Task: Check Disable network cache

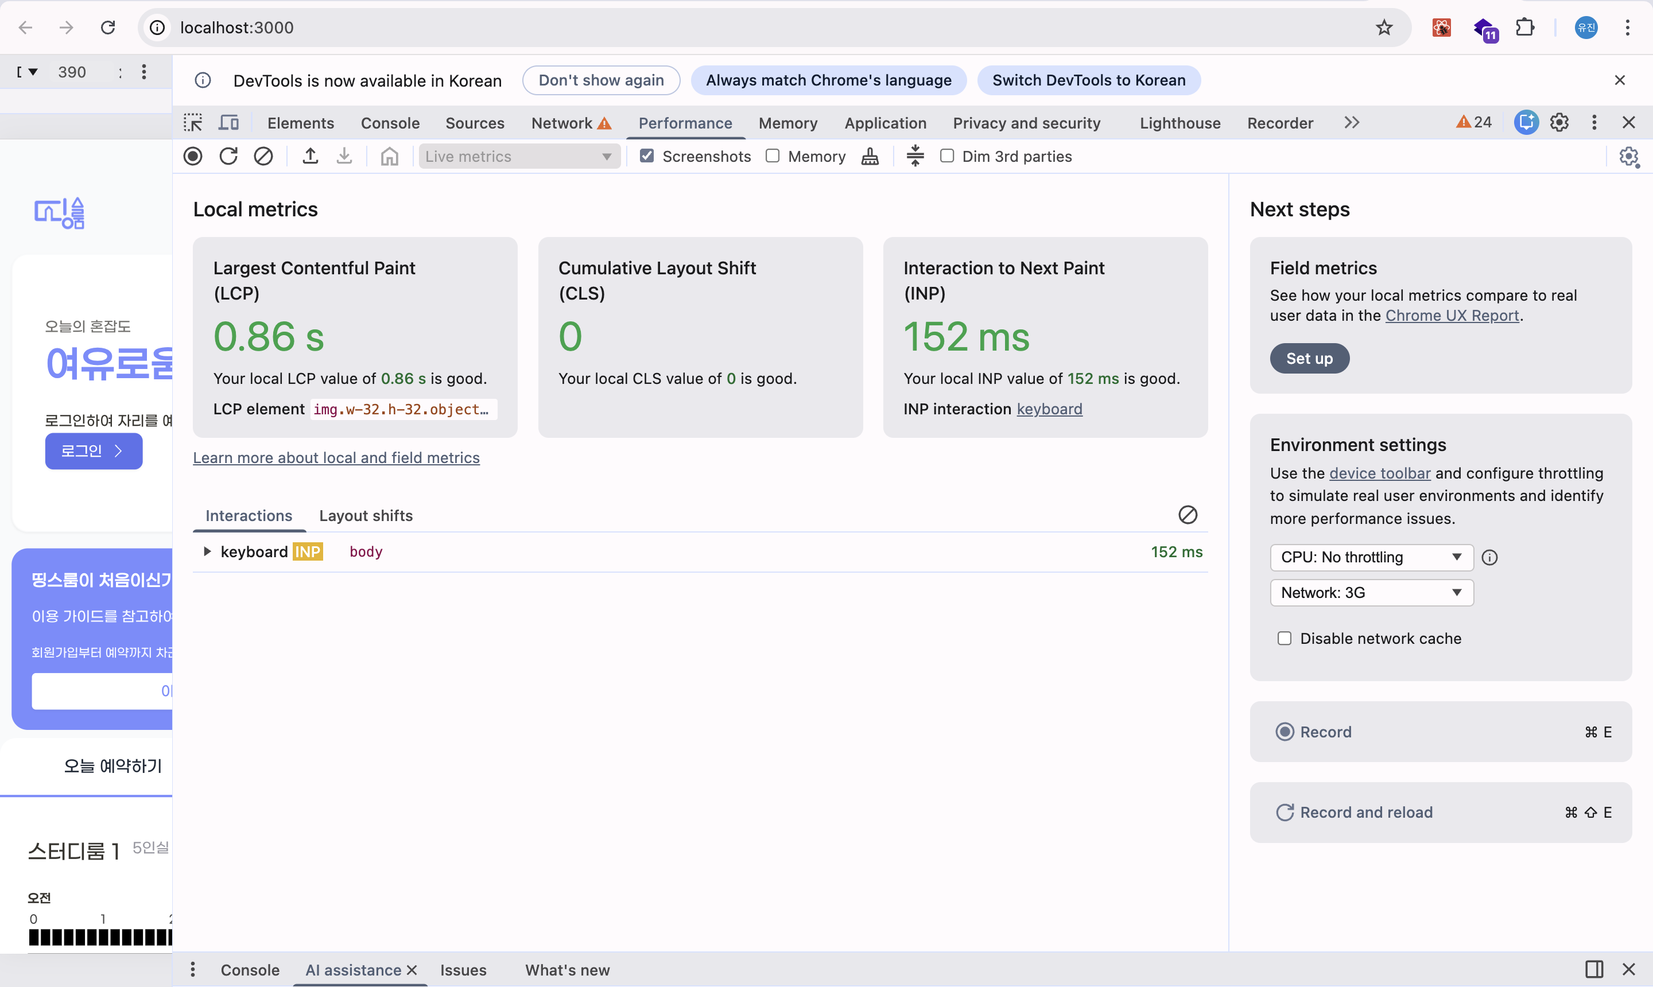Action: click(1285, 639)
